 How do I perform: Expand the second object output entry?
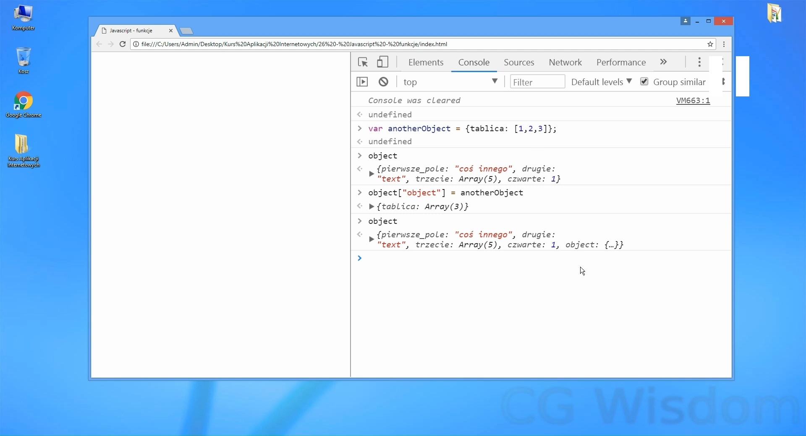371,239
